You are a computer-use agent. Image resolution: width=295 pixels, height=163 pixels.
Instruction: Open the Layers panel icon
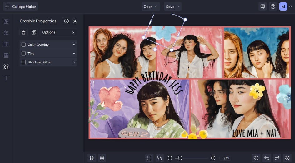pyautogui.click(x=92, y=158)
